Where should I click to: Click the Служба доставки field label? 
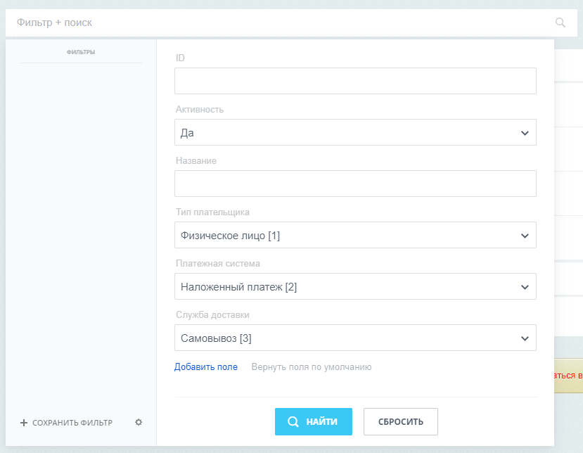pyautogui.click(x=212, y=314)
